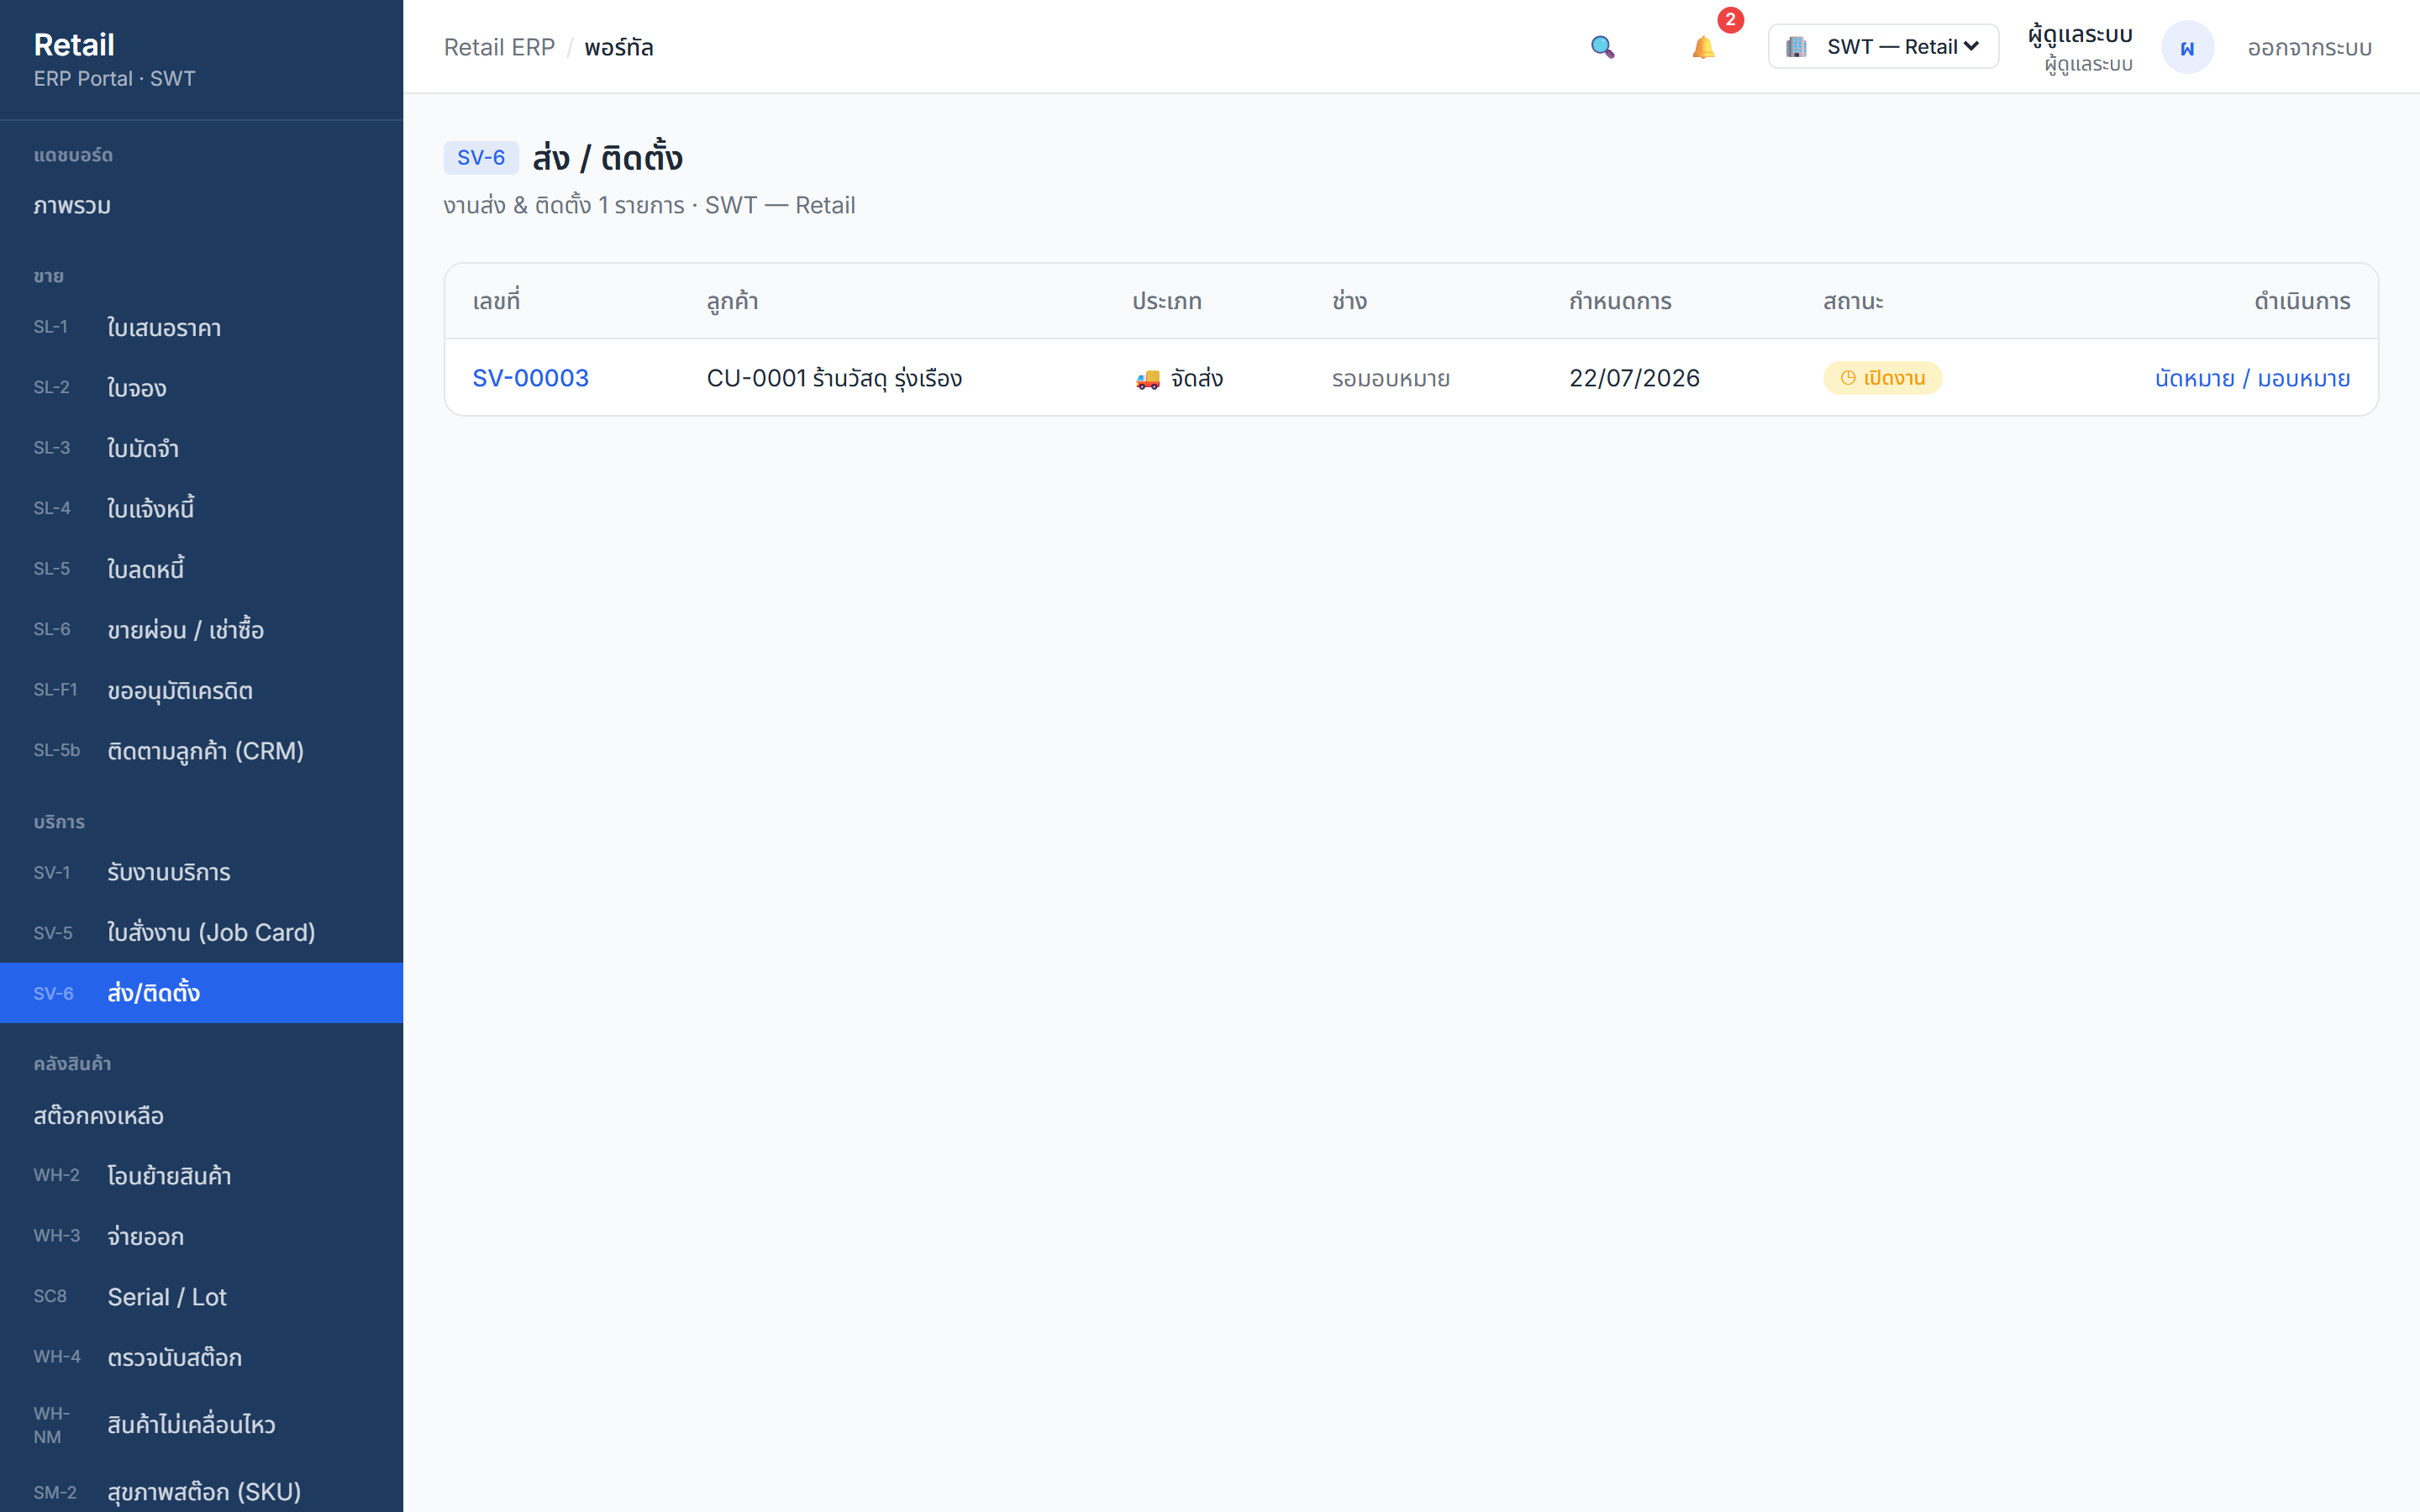Open ใบจอง (SL-2) in sidebar
This screenshot has height=1512, width=2420.
[201, 388]
